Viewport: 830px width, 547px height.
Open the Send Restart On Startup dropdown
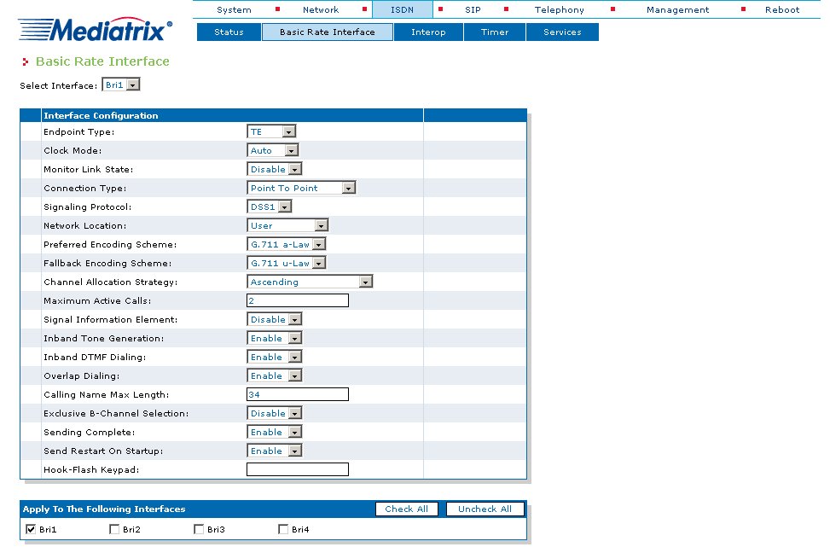tap(274, 451)
